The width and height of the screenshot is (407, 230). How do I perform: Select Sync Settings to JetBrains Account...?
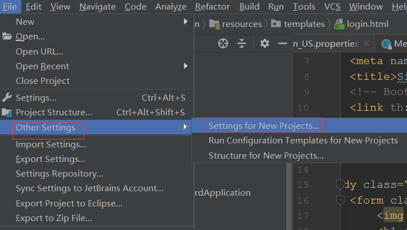click(x=97, y=188)
